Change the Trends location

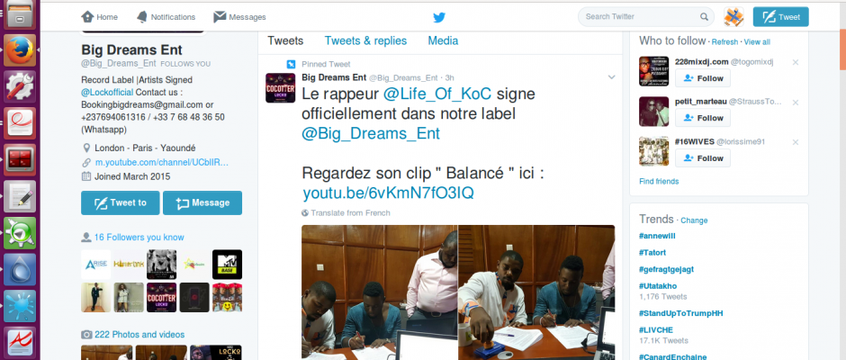click(x=694, y=220)
